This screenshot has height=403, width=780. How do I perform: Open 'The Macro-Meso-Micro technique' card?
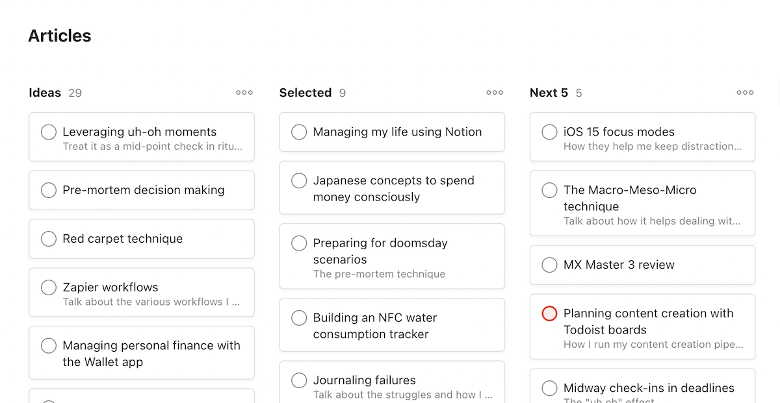click(x=629, y=199)
